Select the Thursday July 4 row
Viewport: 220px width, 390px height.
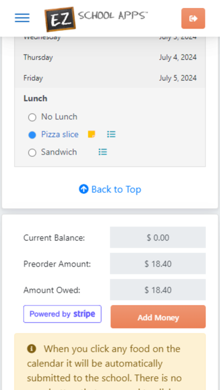(110, 58)
